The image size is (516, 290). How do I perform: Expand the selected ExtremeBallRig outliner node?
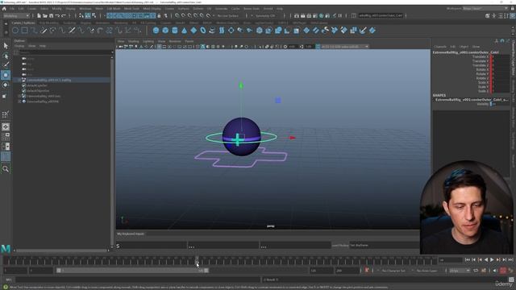pos(19,80)
